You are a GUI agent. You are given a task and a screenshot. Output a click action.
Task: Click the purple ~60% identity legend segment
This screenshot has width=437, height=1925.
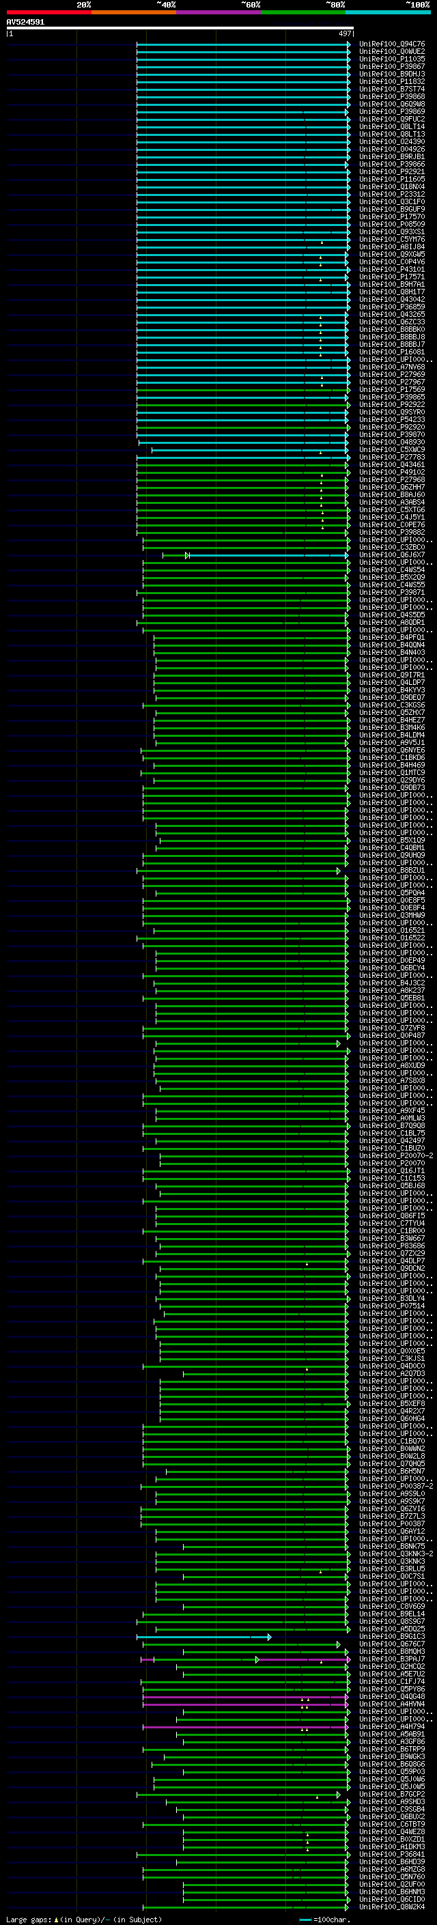[219, 12]
